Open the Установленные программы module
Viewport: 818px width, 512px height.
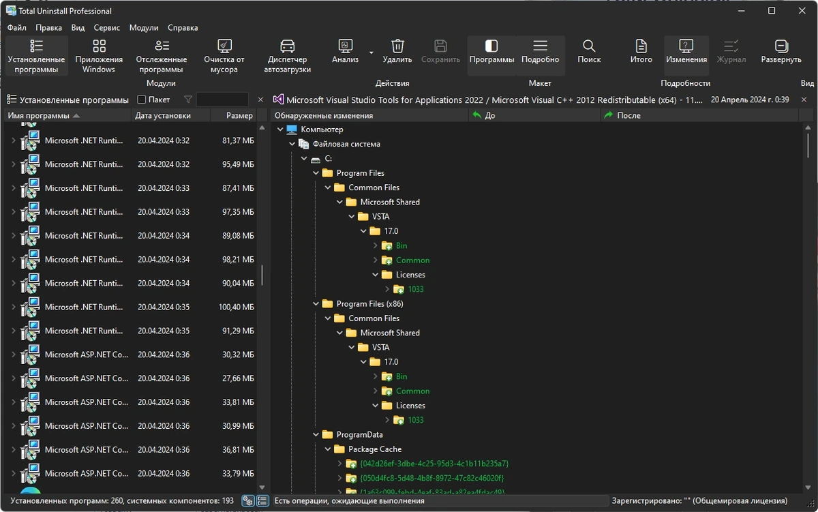click(x=37, y=56)
